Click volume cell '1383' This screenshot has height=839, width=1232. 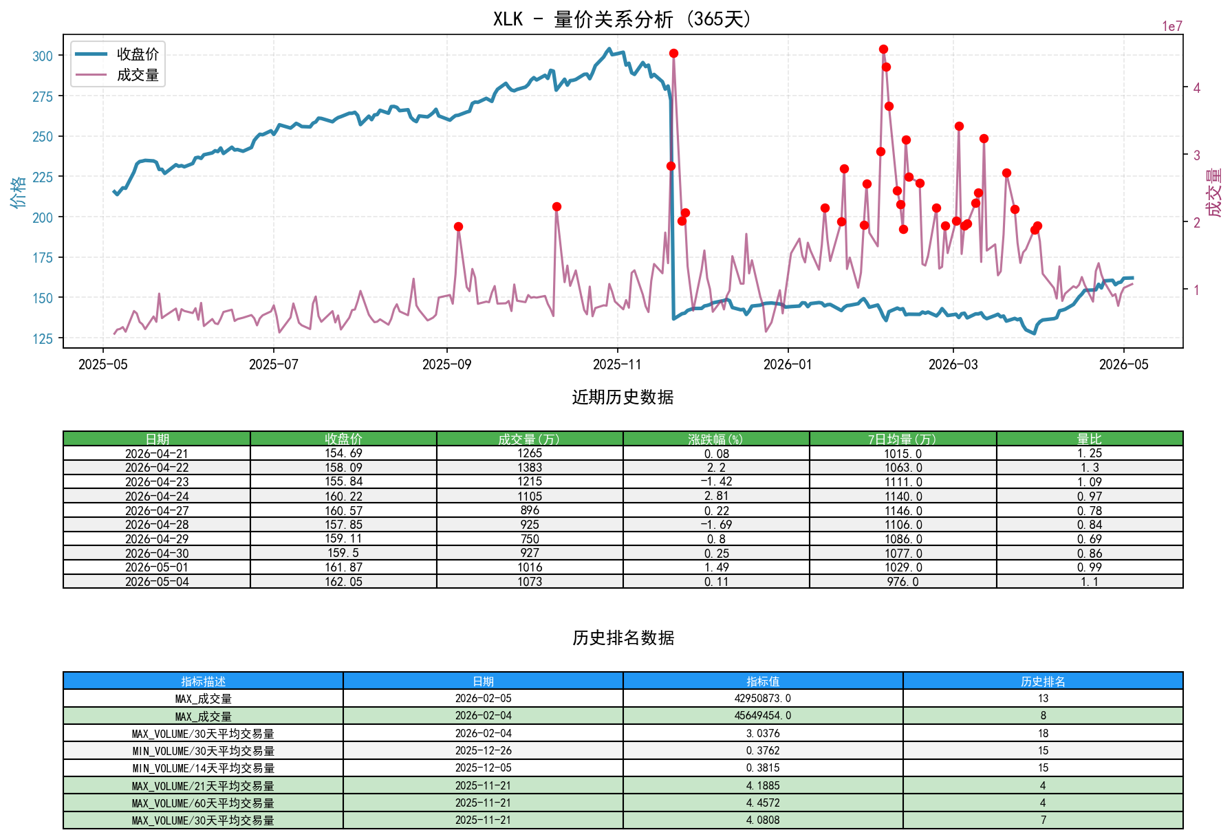click(530, 468)
